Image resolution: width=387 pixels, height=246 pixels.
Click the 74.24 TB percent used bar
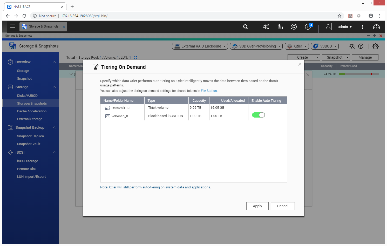pos(359,74)
